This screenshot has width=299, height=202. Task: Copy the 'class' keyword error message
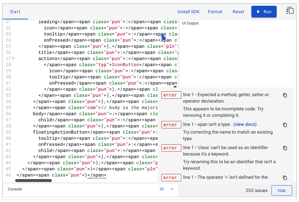tap(285, 148)
